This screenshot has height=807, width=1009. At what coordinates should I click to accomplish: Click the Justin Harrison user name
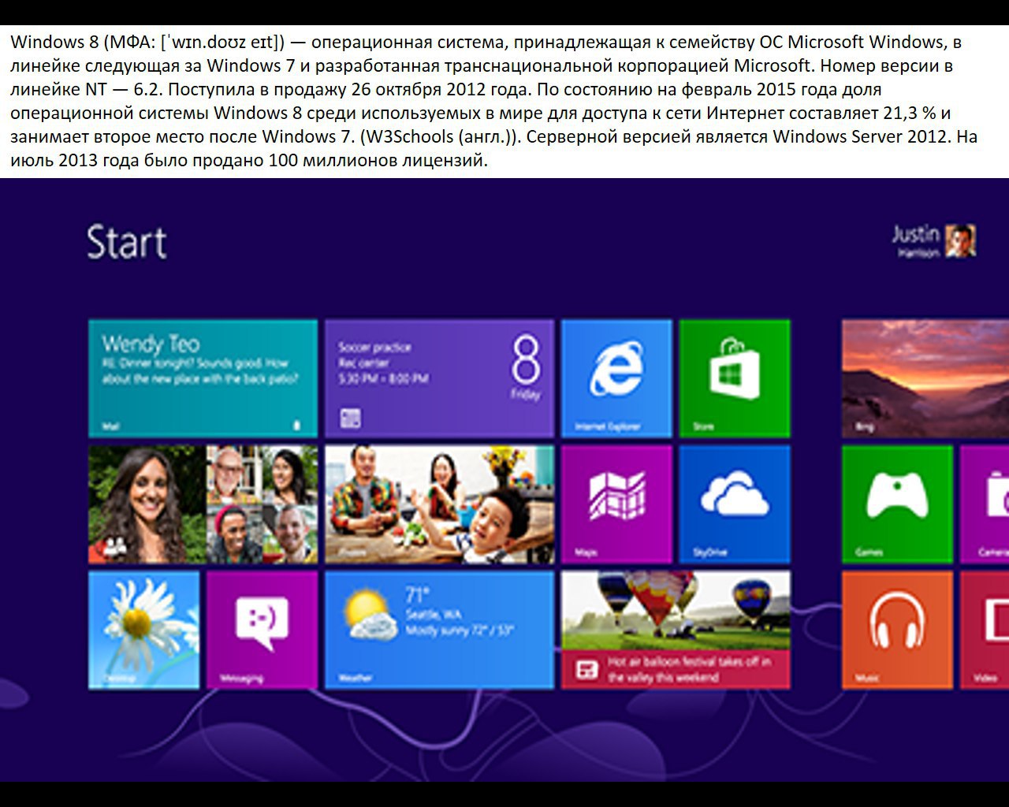pos(916,241)
